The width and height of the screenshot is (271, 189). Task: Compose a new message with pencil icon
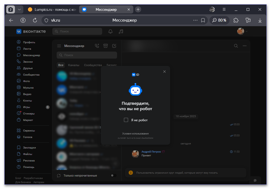coord(114,46)
